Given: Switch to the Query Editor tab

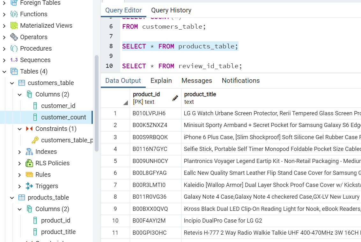Looking at the screenshot, I should pyautogui.click(x=123, y=10).
